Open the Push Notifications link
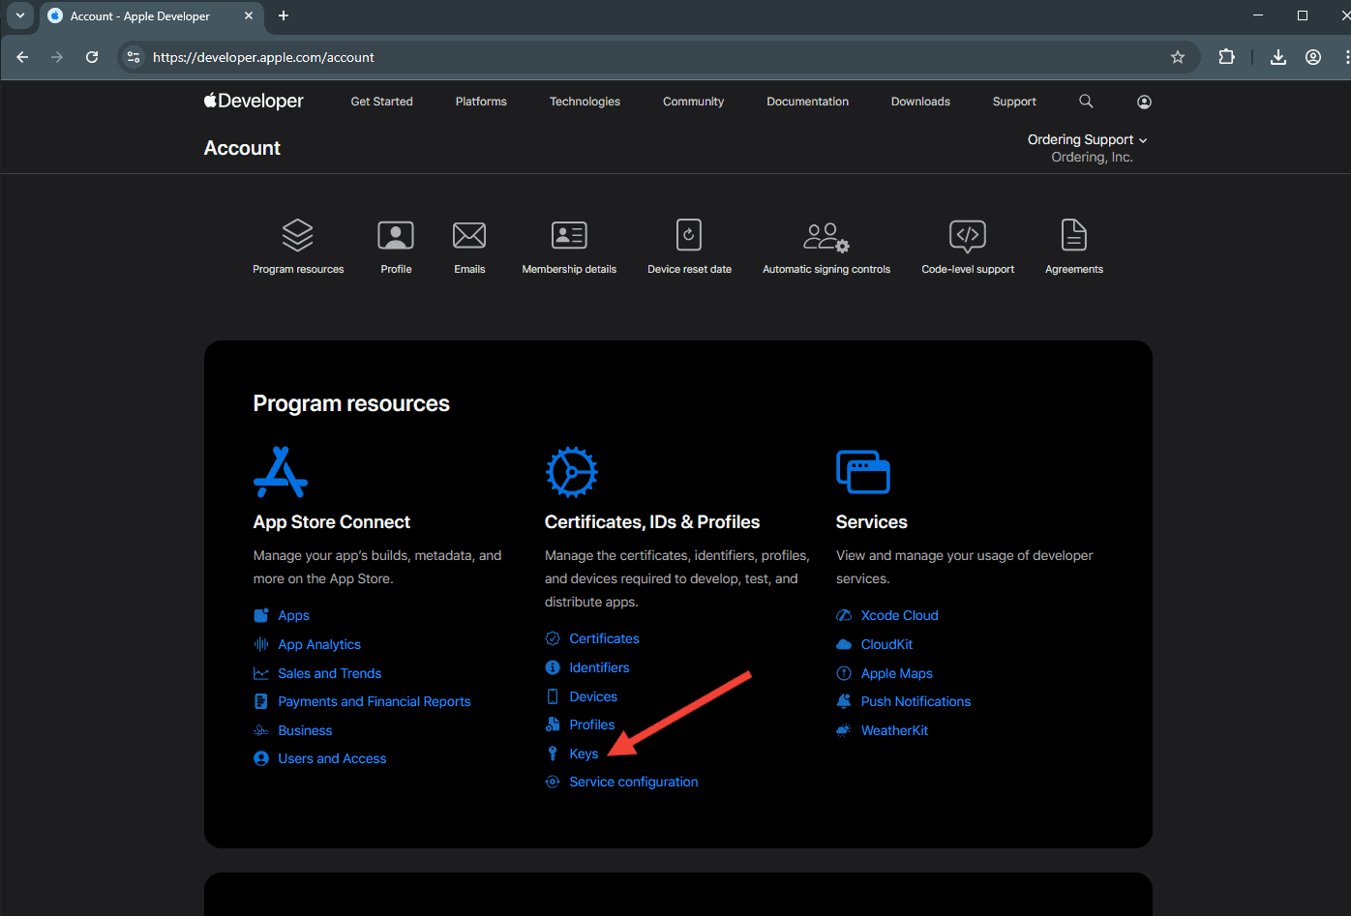Screen dimensions: 1351x916 (916, 701)
